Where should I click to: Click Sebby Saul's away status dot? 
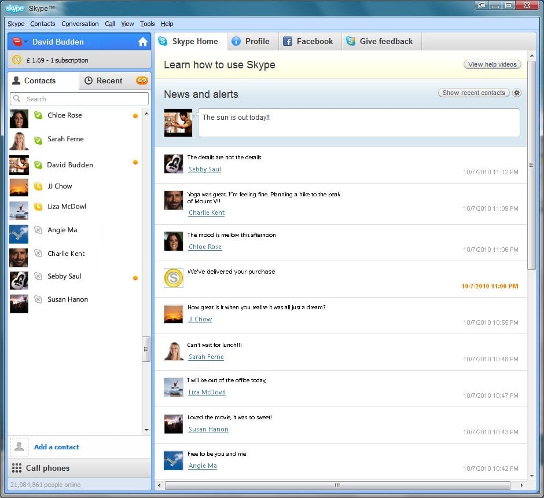point(135,277)
